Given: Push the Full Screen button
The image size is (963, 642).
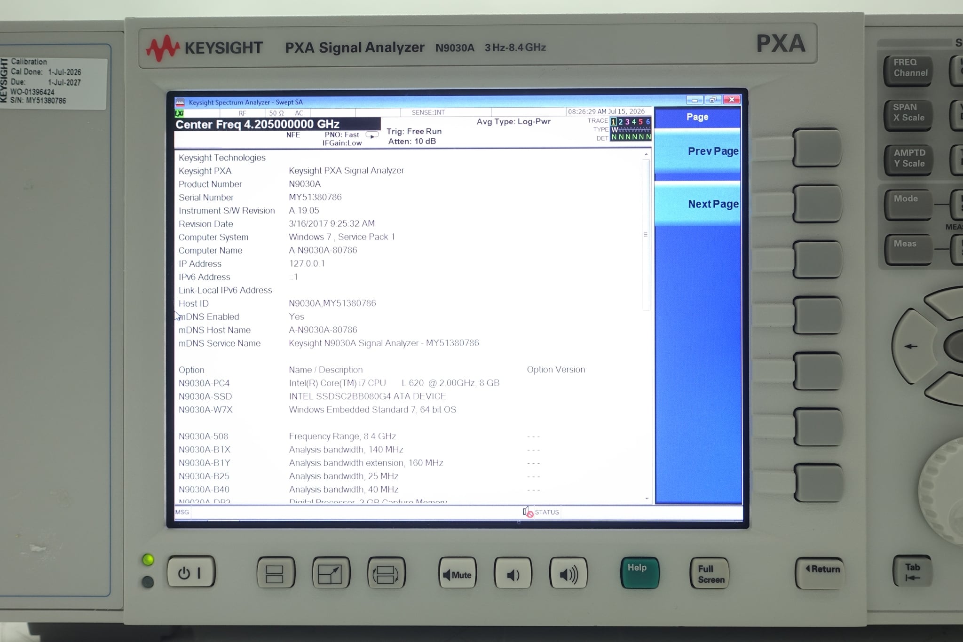Looking at the screenshot, I should 710,573.
